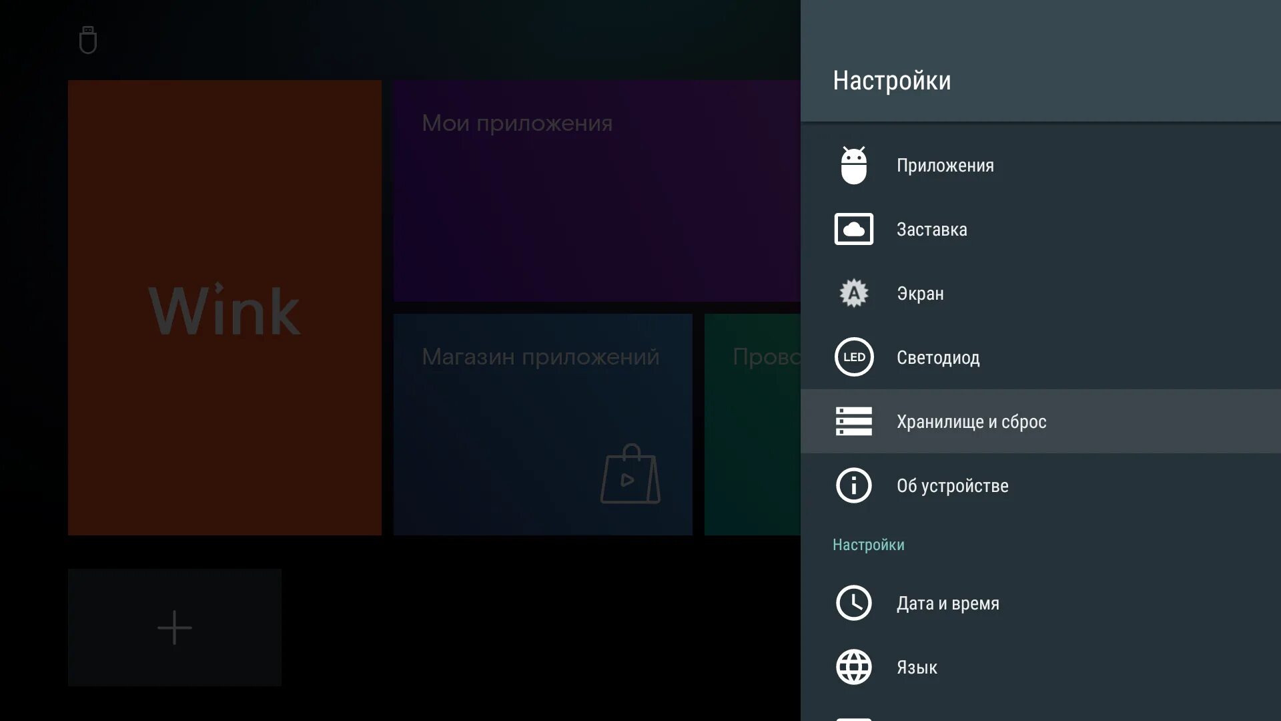Click the About device info icon

click(x=853, y=485)
